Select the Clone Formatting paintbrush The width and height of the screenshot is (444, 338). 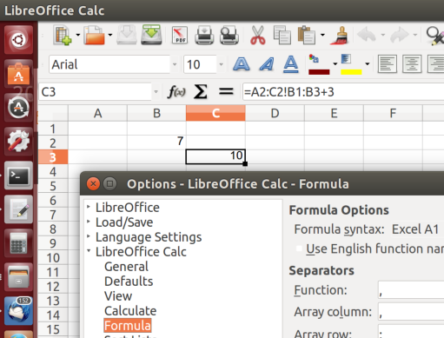pos(340,35)
